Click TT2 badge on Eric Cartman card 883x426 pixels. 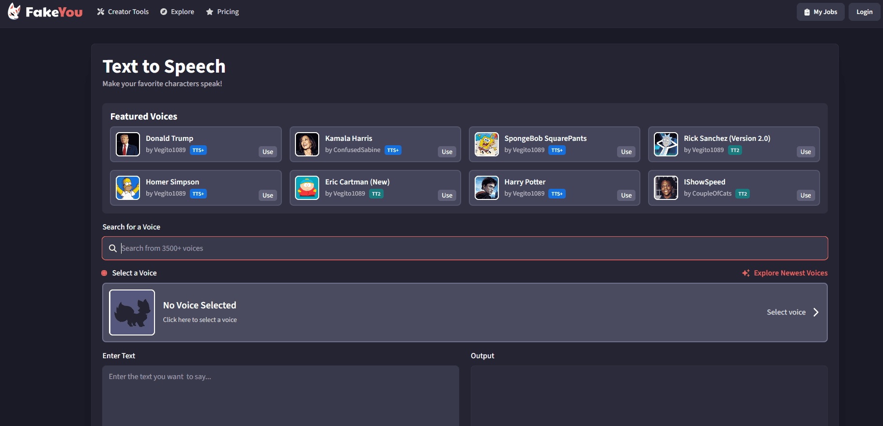tap(376, 194)
